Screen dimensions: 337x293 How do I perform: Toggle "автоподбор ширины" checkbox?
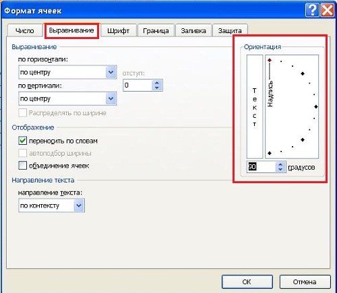(22, 153)
